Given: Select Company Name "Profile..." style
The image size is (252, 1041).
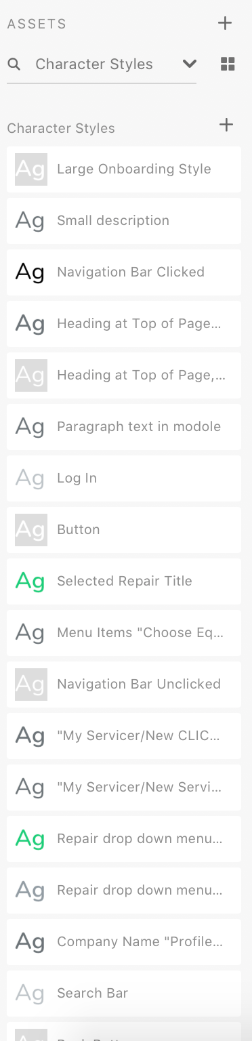Looking at the screenshot, I should pyautogui.click(x=124, y=942).
